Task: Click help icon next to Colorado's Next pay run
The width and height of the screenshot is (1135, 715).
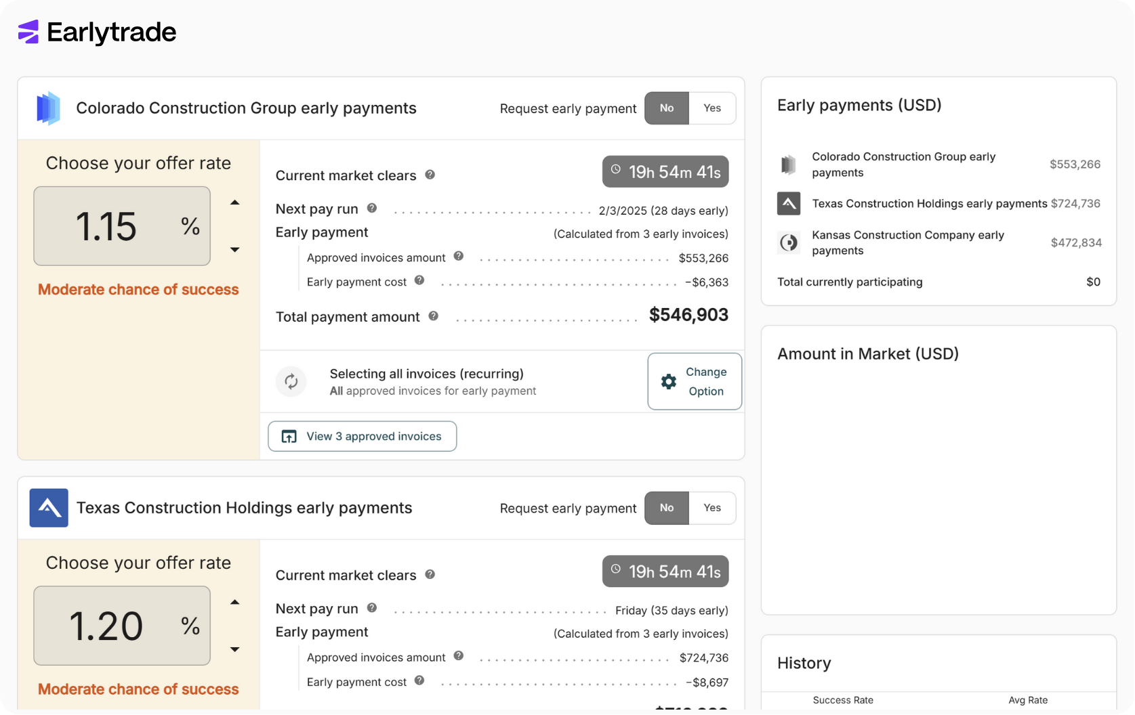Action: 372,209
